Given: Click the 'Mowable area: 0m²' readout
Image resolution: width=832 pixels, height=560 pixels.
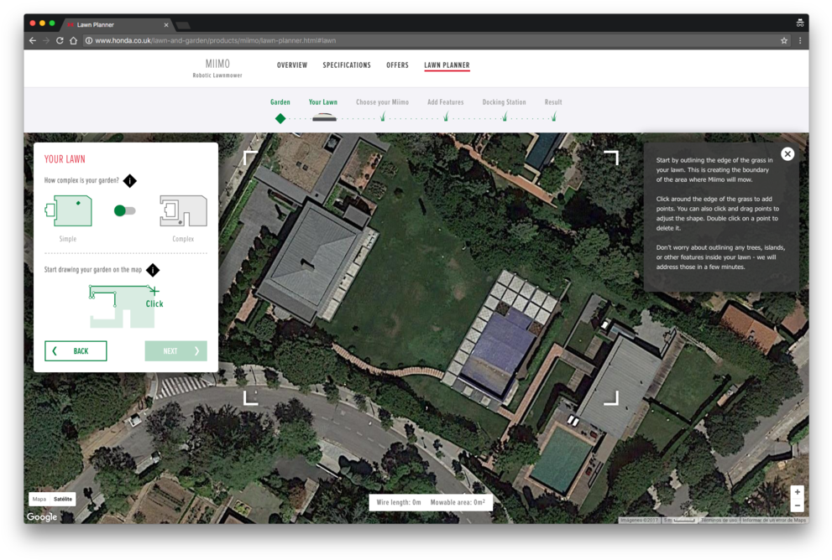Looking at the screenshot, I should point(458,502).
